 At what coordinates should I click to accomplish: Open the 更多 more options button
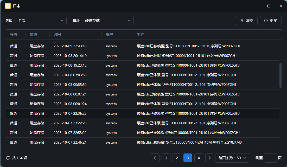point(270,21)
